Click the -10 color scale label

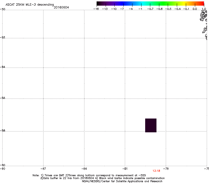114,9
